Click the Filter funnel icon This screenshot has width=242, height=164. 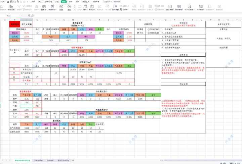coord(19,6)
